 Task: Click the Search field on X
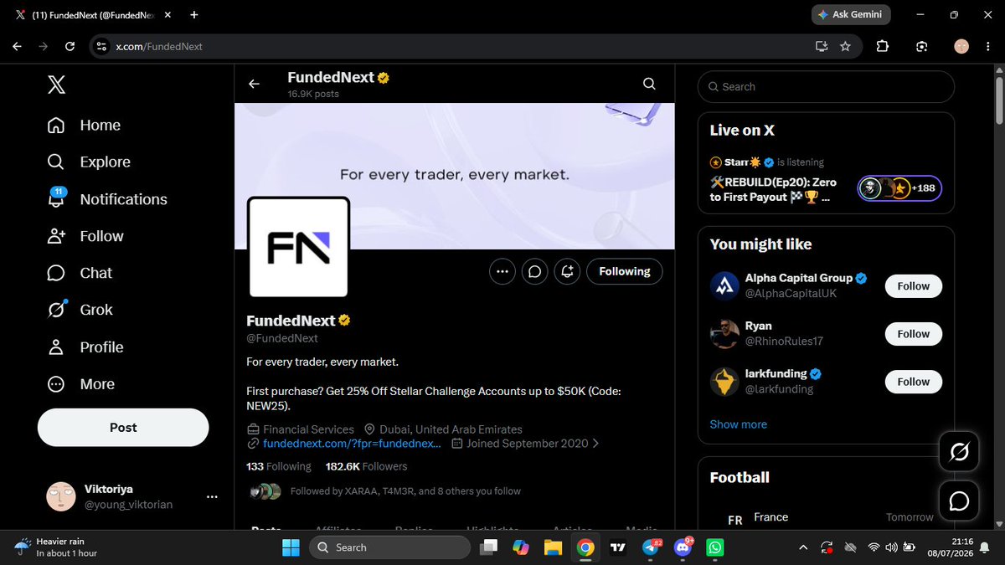coord(826,87)
